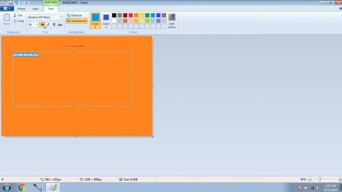Click the zoom out minus button
The image size is (342, 192).
(x=310, y=179)
